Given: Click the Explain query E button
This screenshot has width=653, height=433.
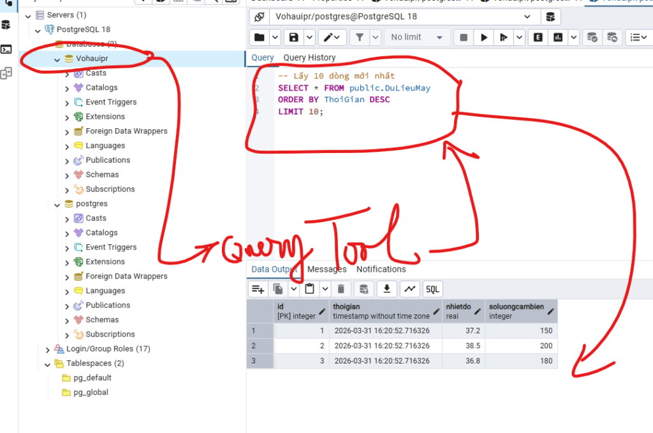Looking at the screenshot, I should pyautogui.click(x=538, y=38).
